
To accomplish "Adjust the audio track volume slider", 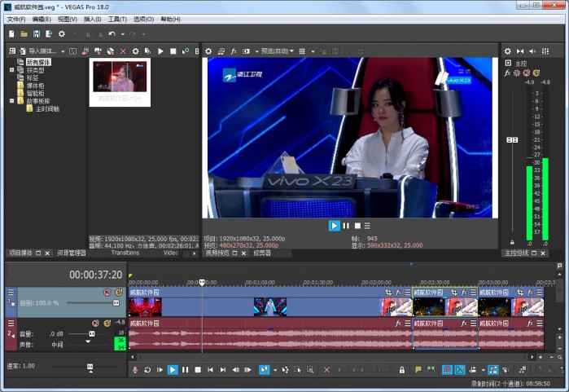I will pyautogui.click(x=92, y=333).
